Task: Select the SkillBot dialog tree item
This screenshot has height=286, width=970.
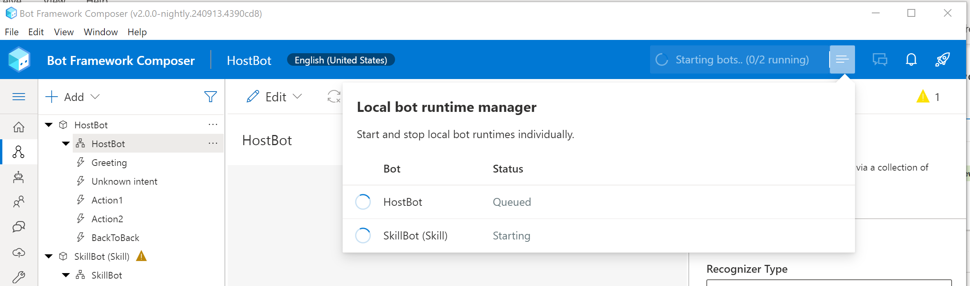Action: (x=107, y=275)
